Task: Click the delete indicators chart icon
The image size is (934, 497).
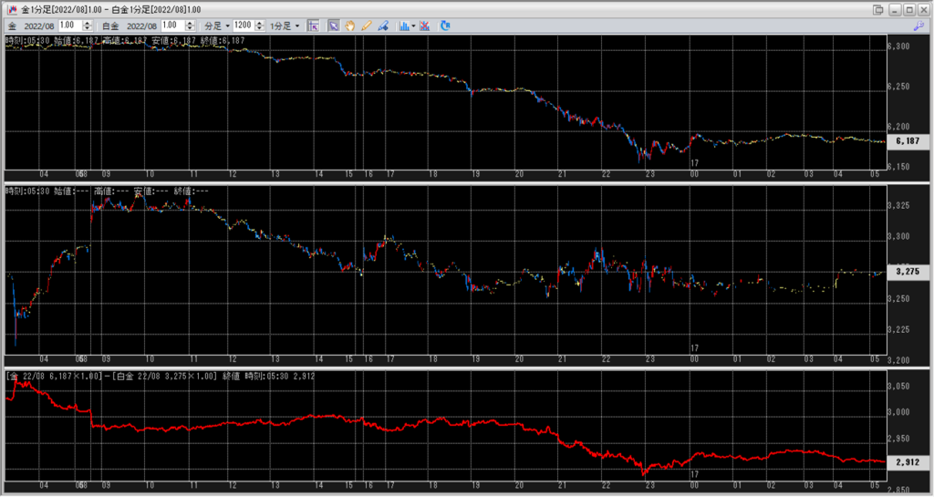Action: pos(424,26)
